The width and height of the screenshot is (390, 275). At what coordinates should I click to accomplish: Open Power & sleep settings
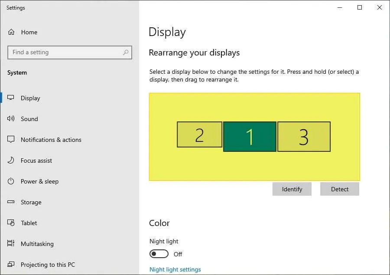[39, 181]
